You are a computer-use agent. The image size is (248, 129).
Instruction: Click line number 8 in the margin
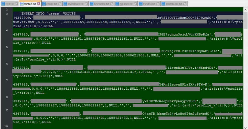pyautogui.click(x=7, y=97)
